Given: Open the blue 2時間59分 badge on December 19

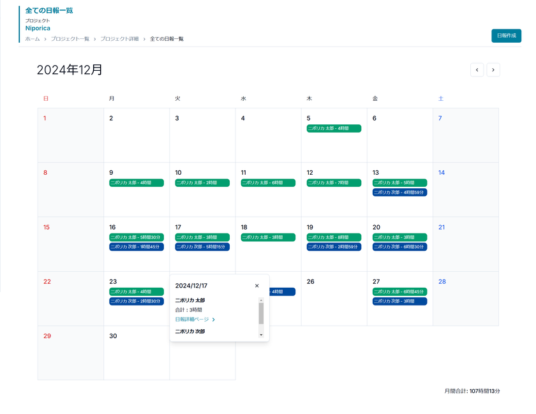Looking at the screenshot, I should [334, 247].
